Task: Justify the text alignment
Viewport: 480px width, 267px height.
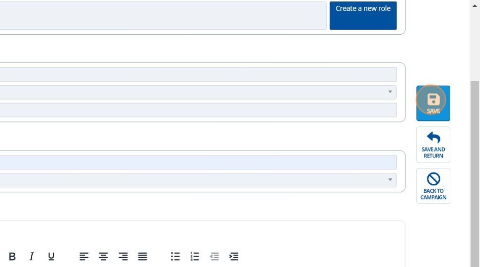Action: [142, 256]
